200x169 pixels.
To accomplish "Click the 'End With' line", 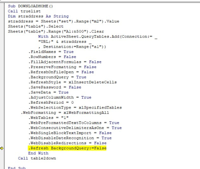I will (38, 153).
